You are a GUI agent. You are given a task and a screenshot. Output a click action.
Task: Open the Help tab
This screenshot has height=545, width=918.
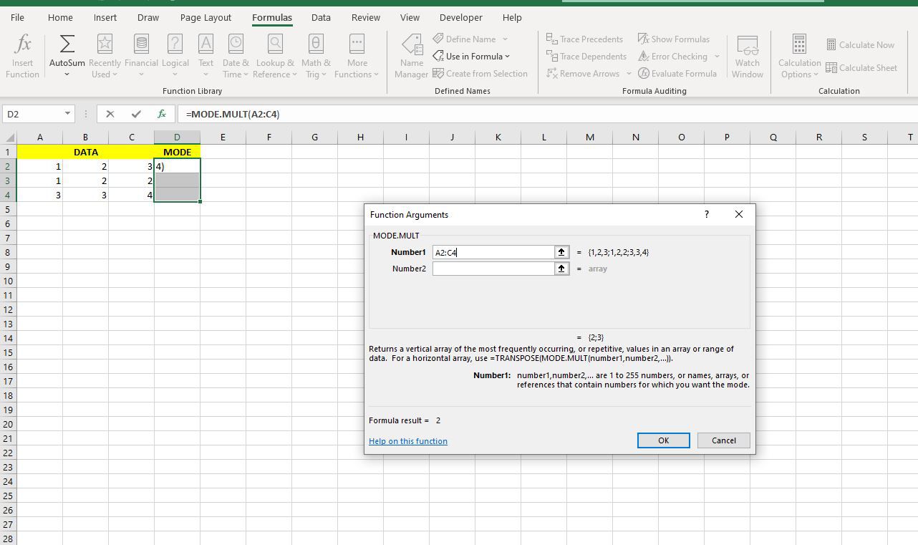point(512,17)
